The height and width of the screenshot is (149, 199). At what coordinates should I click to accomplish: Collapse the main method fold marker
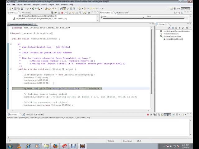click(x=11, y=69)
